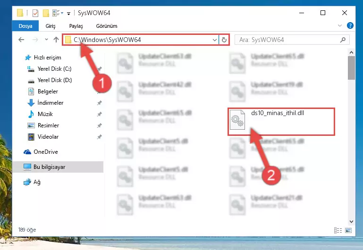Viewport: 363px width, 250px height.
Task: Go forward with the right arrow
Action: pyautogui.click(x=35, y=40)
